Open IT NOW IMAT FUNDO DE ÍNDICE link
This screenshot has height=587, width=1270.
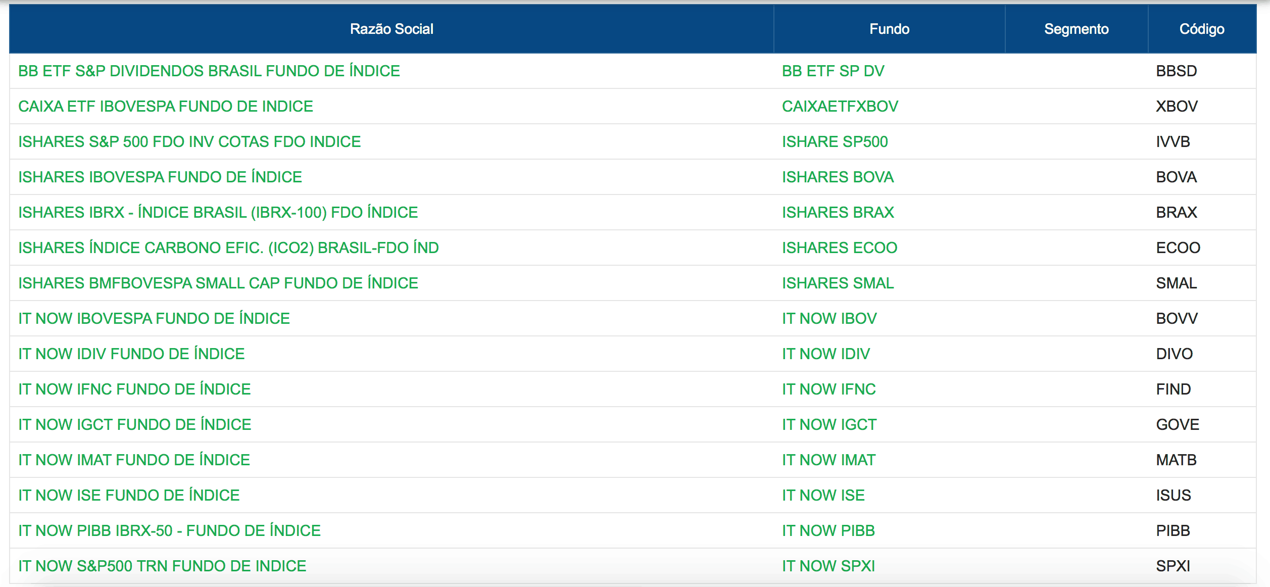pyautogui.click(x=134, y=460)
